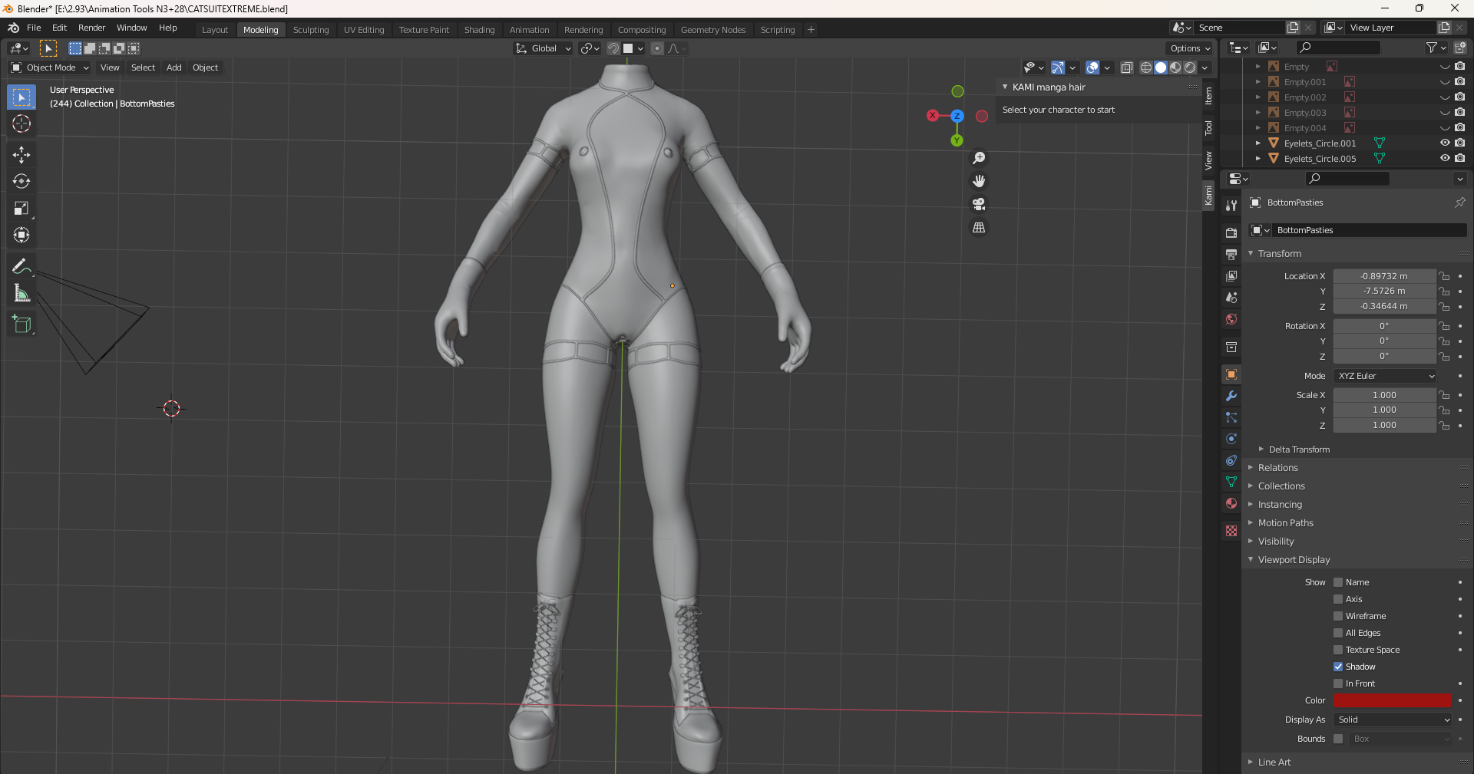Hide Eyelets_Circle.001 with eye icon
1474x774 pixels.
pyautogui.click(x=1445, y=143)
